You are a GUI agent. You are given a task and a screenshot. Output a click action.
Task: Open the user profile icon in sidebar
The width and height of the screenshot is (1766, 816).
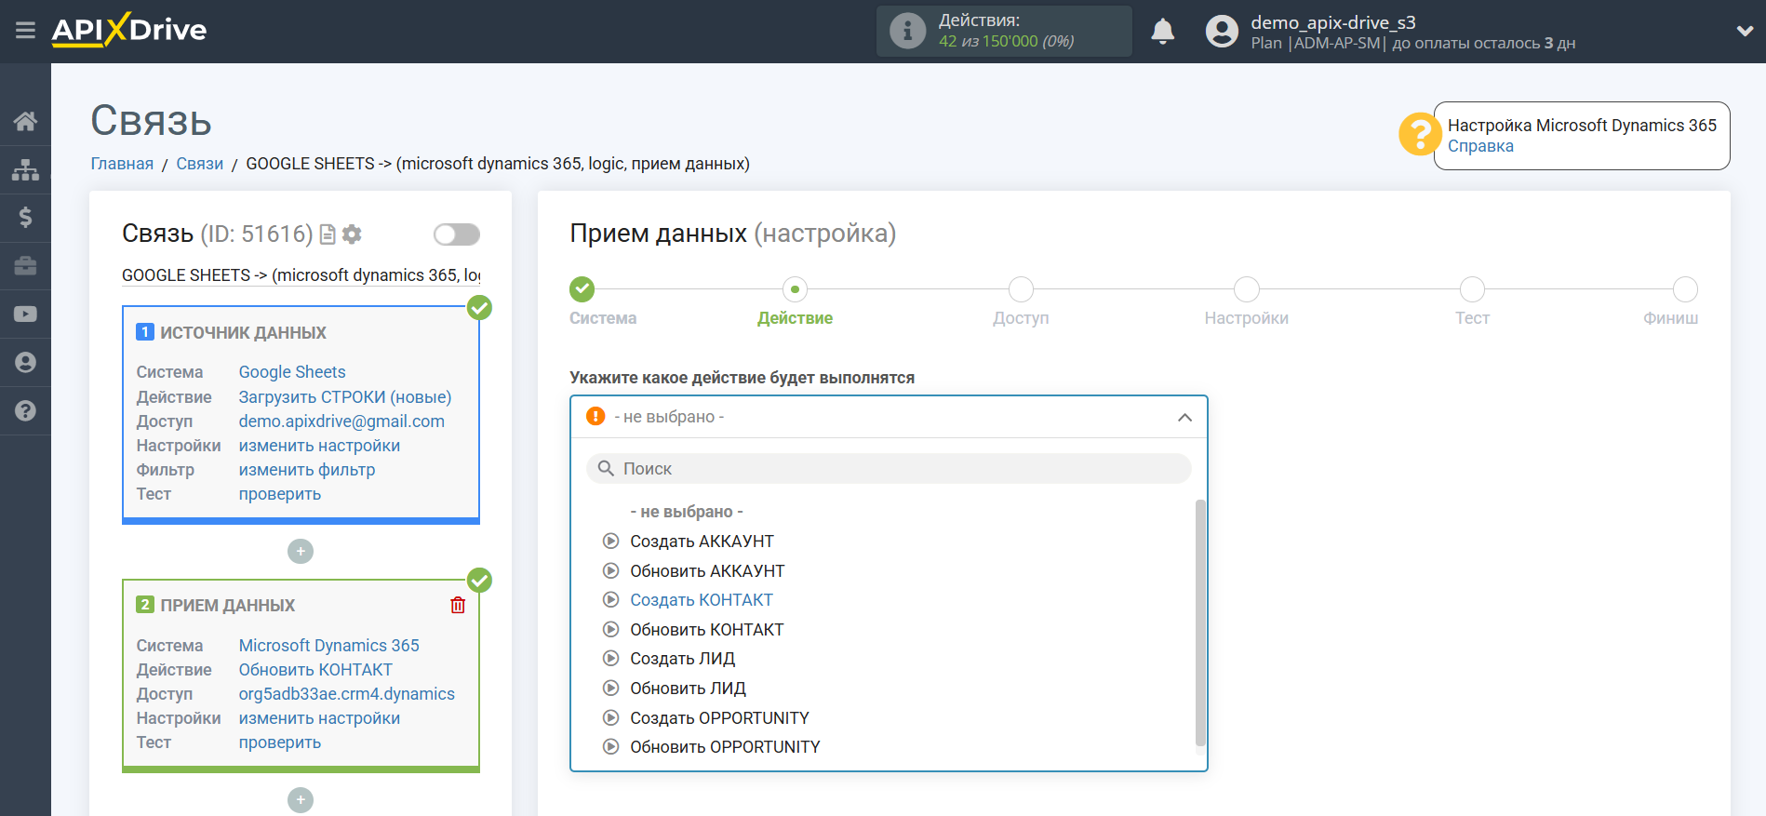25,362
